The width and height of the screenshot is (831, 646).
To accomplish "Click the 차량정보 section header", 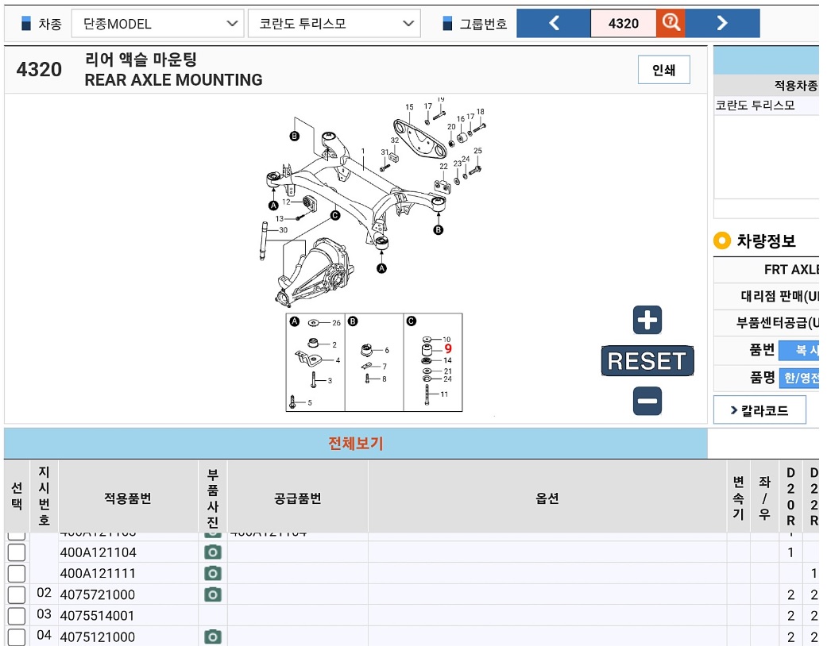I will pos(766,240).
